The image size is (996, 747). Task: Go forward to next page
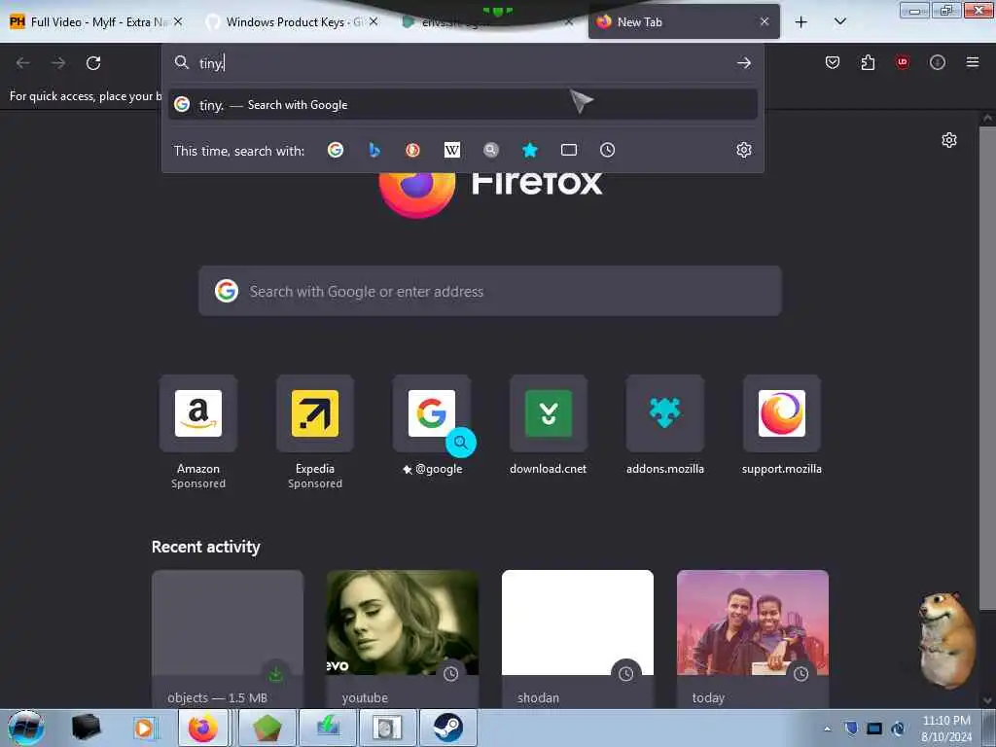coord(58,63)
